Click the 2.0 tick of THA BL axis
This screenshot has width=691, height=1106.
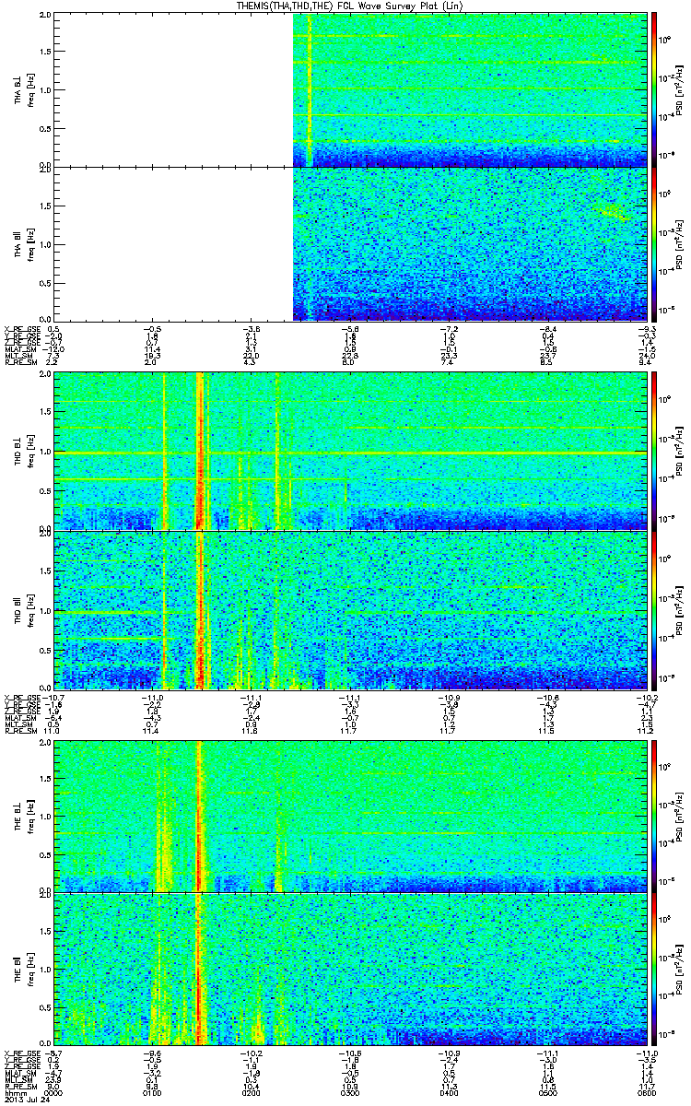(x=46, y=17)
